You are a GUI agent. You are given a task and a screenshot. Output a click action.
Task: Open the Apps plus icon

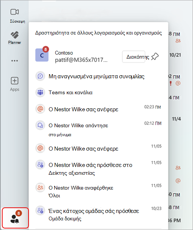14,81
